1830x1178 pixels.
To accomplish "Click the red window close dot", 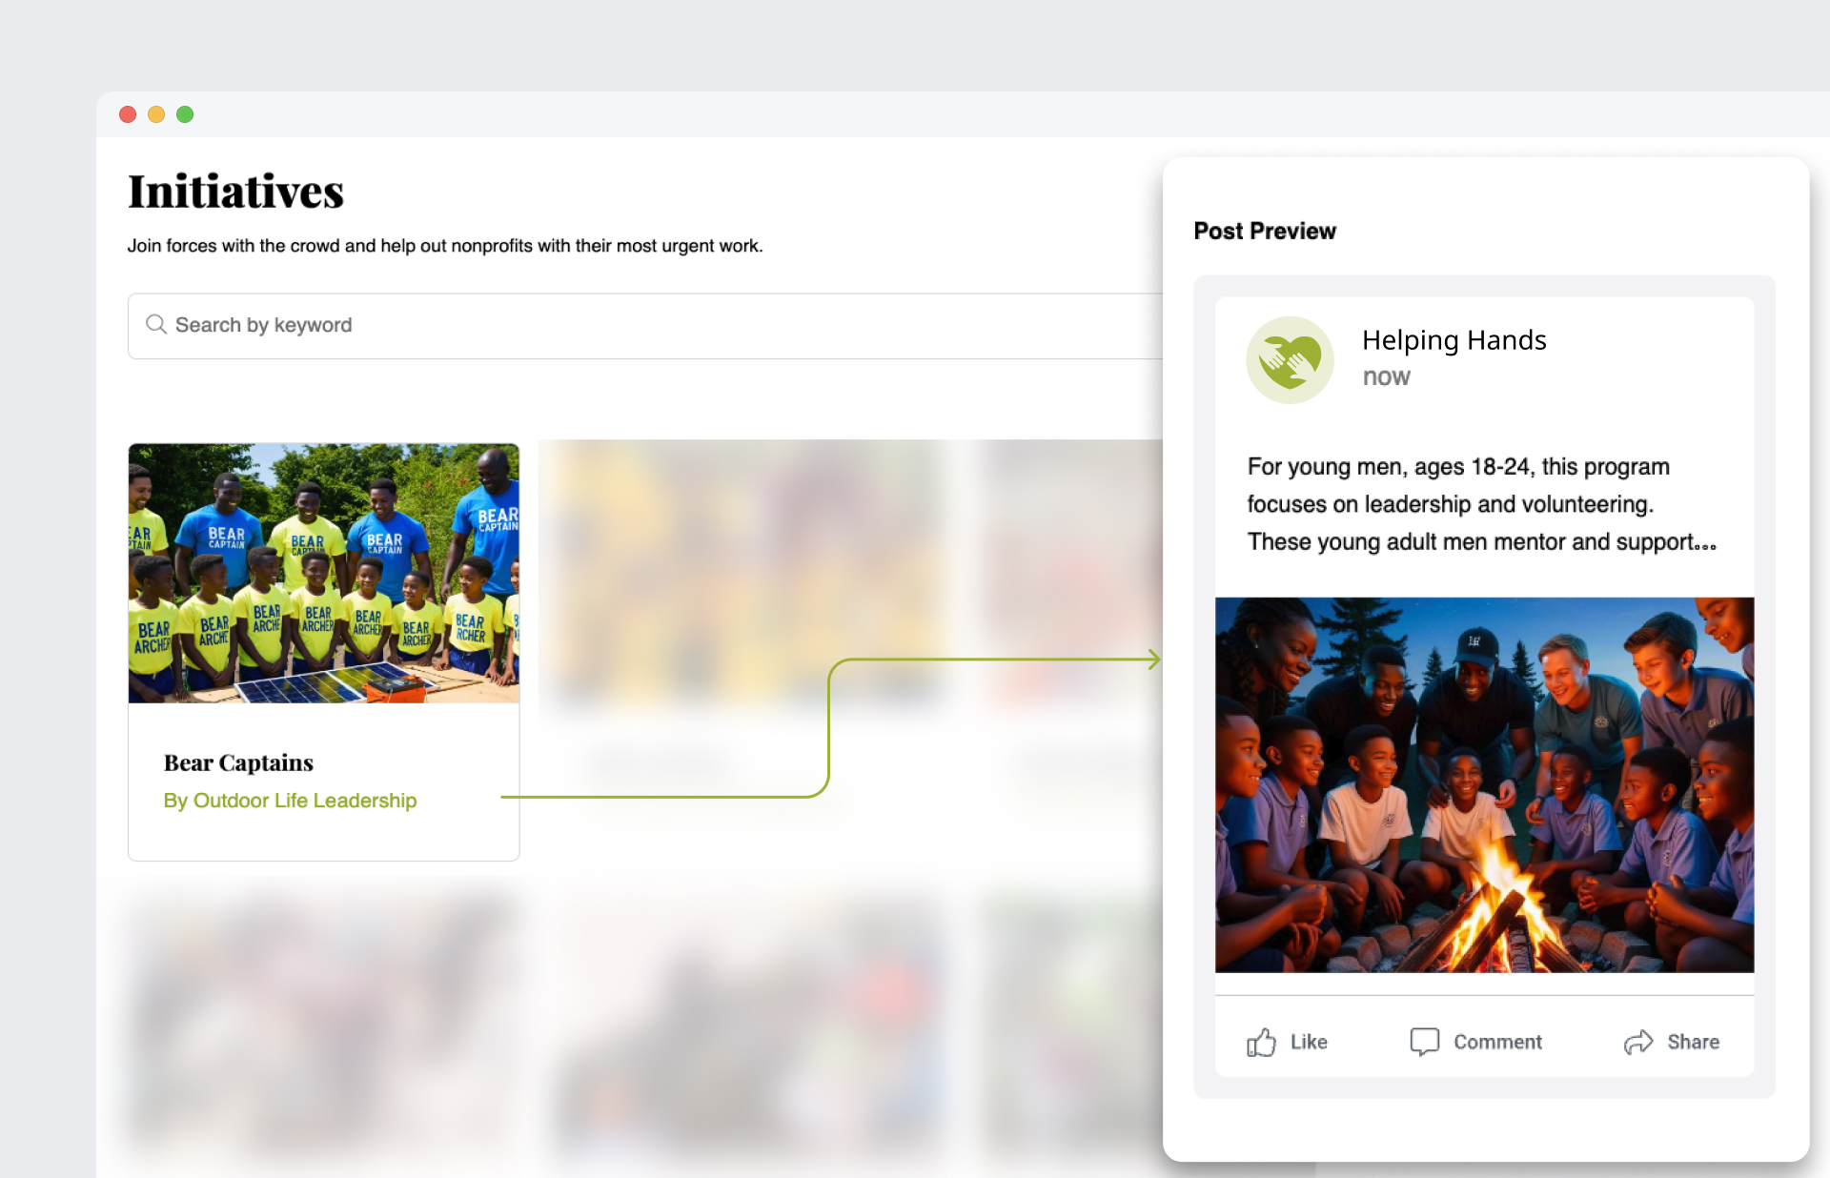I will 128,114.
